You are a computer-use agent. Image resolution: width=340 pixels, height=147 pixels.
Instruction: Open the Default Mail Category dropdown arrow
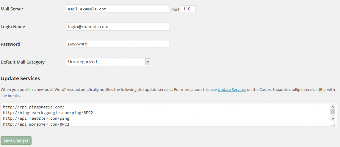coord(148,62)
